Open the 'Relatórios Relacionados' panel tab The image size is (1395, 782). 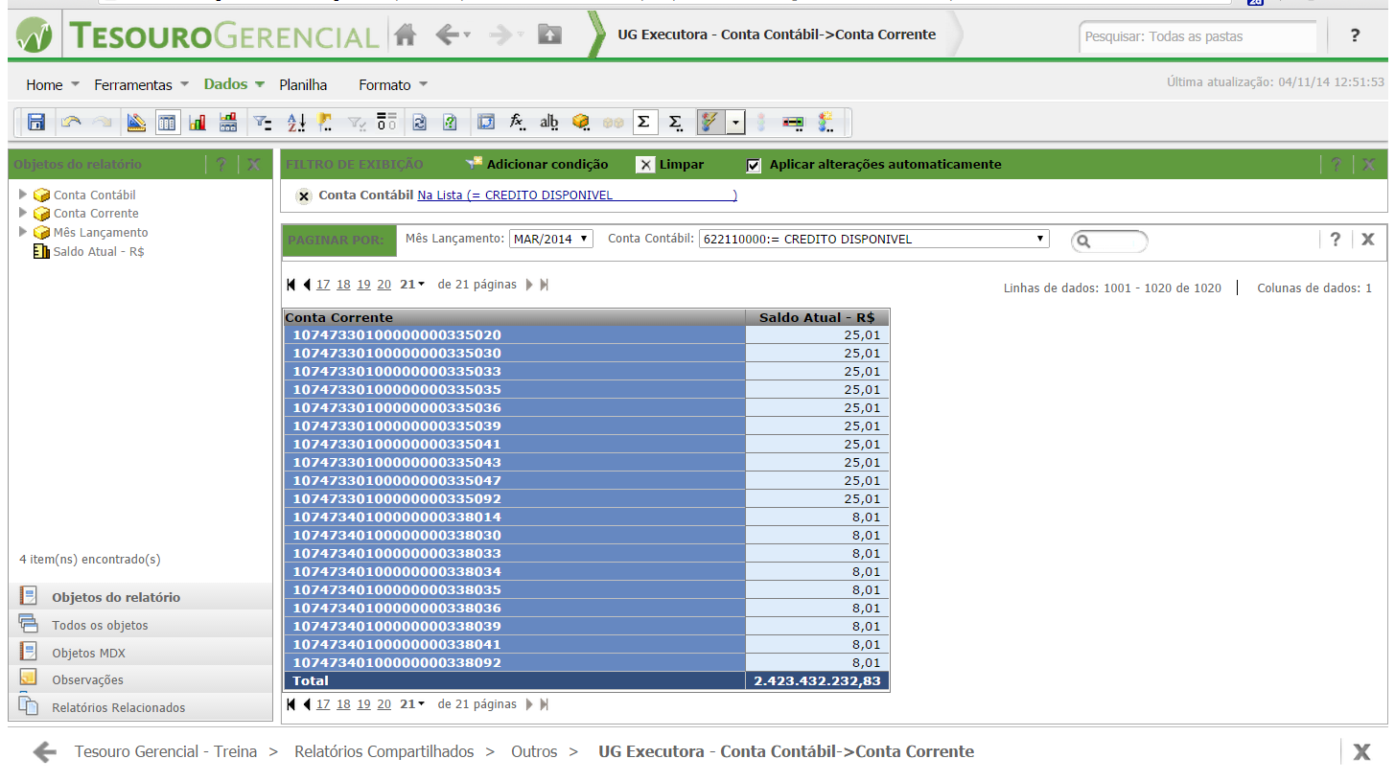click(x=140, y=707)
